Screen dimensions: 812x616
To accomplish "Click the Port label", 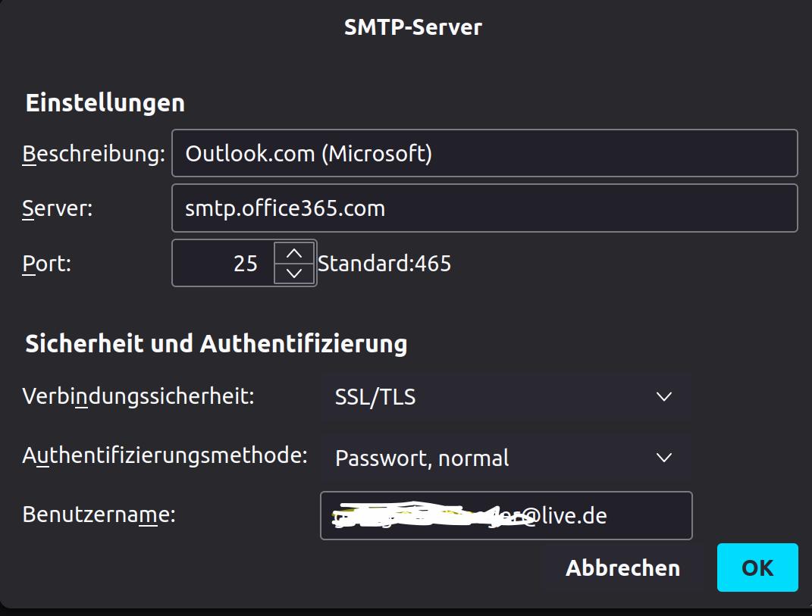I will [x=46, y=264].
